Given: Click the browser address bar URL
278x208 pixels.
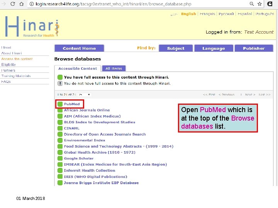Looking at the screenshot, I should coord(114,4).
